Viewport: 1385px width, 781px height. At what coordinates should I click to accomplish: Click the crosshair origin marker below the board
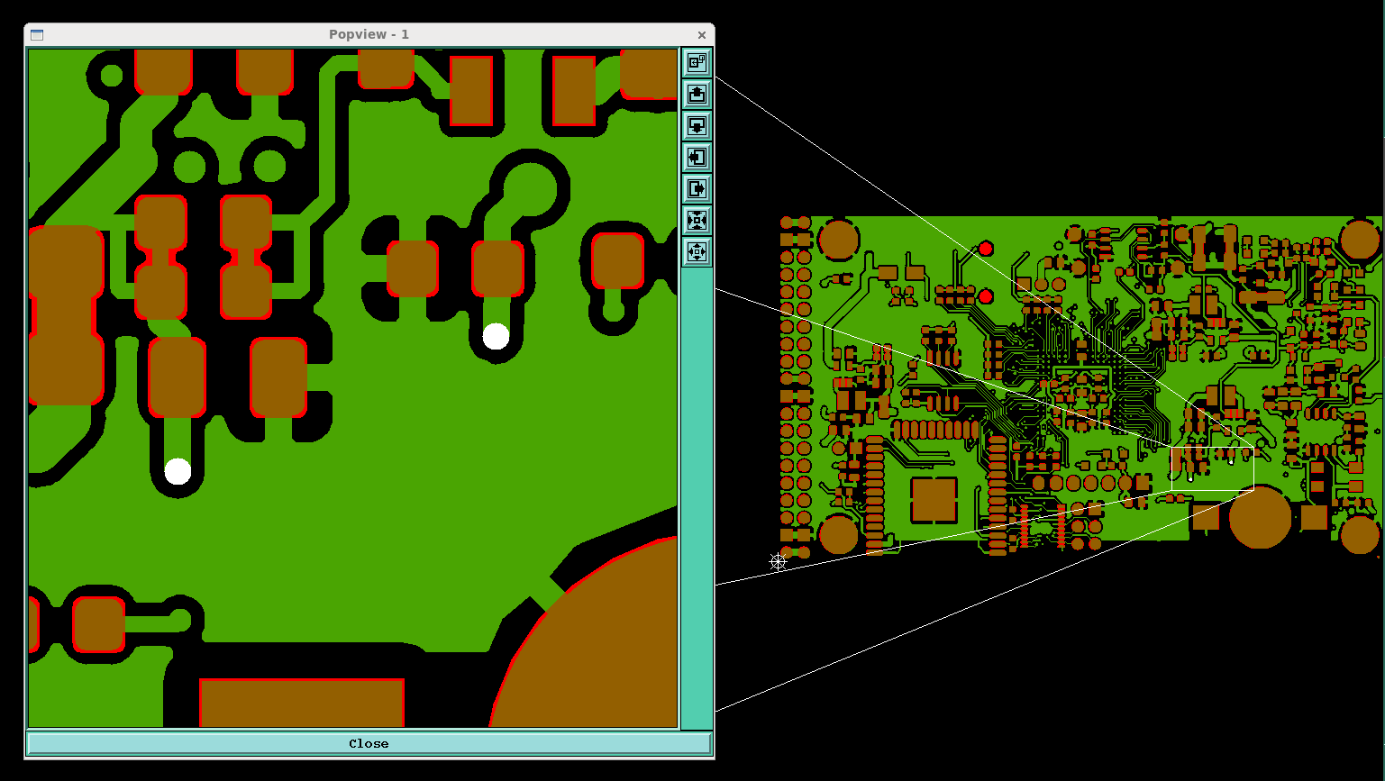click(x=778, y=562)
